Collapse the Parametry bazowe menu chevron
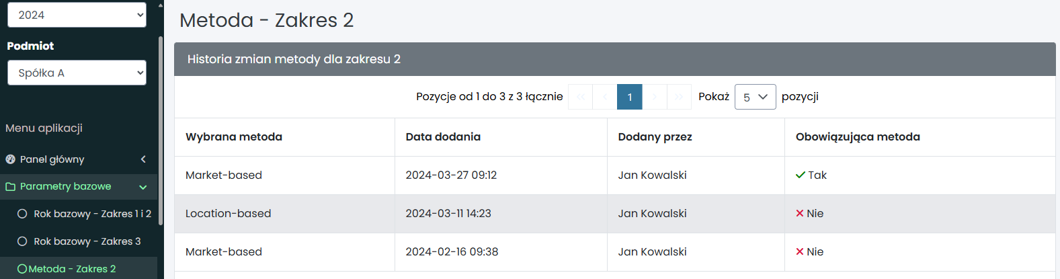 click(x=142, y=187)
